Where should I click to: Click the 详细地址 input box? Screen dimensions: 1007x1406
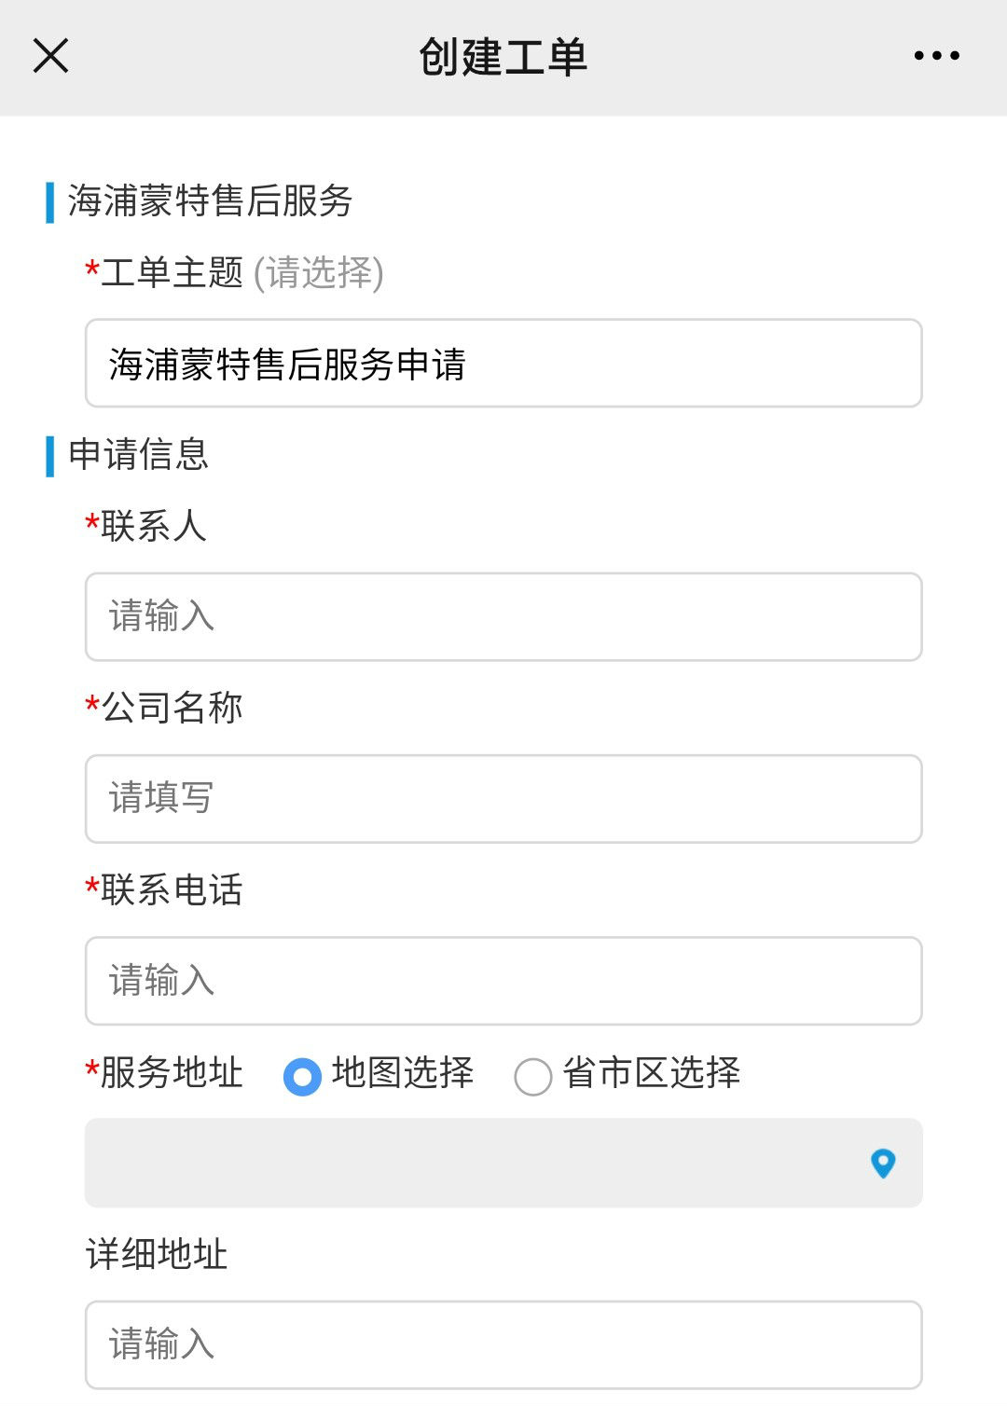(504, 1344)
